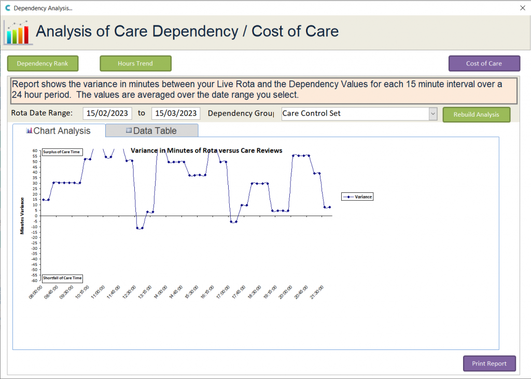
Task: Click the colorful bar chart header icon
Action: 18,33
